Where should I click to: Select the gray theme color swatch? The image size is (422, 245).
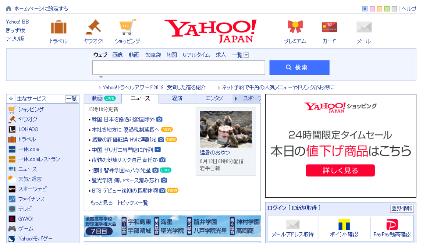(394, 9)
